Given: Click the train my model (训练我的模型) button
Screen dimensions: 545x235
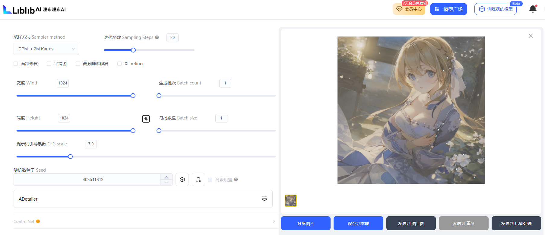Looking at the screenshot, I should pyautogui.click(x=496, y=9).
